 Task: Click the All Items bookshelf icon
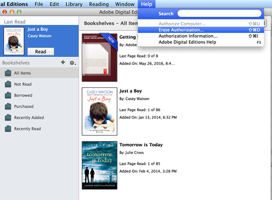point(8,73)
